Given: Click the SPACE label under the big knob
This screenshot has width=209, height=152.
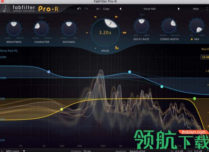Looking at the screenshot, I should click(105, 51).
